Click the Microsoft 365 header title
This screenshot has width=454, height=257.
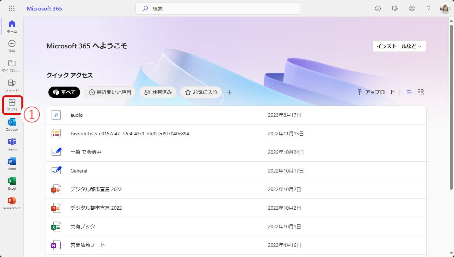[x=44, y=8]
